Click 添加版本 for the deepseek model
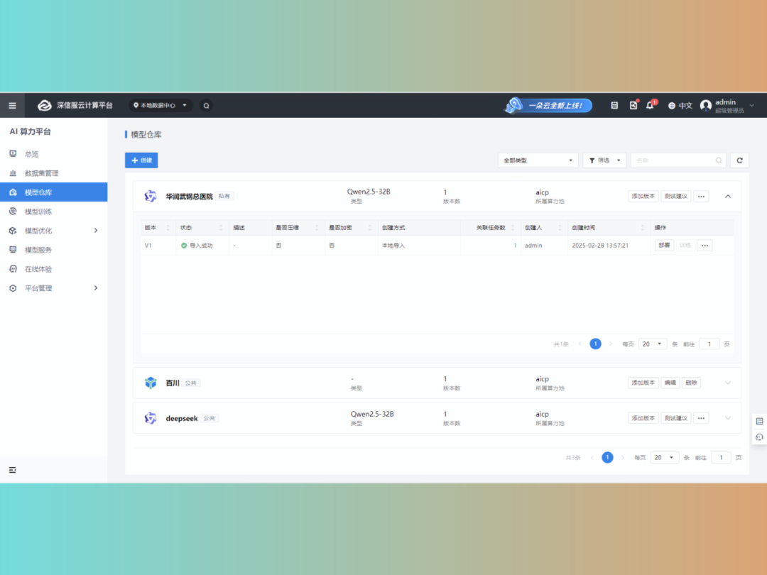Screen dimensions: 767x575 pos(643,418)
